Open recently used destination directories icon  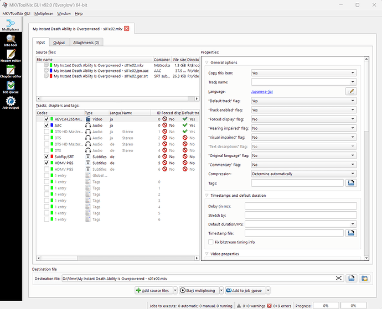(x=364, y=279)
